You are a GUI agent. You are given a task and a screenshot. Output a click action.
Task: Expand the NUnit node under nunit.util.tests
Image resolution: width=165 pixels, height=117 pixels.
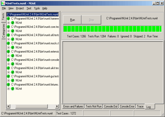pos(9,39)
